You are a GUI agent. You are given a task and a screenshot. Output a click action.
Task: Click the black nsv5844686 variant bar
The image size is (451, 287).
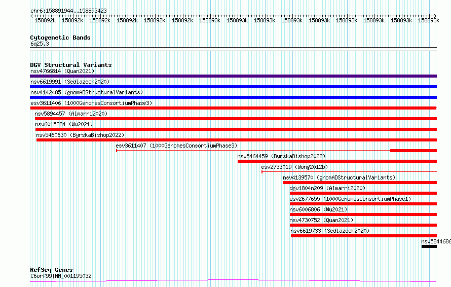tap(429, 246)
